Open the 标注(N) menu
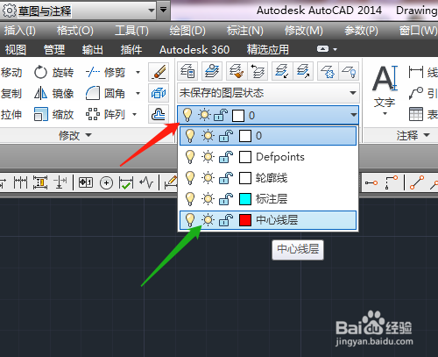Image resolution: width=438 pixels, height=357 pixels. click(x=245, y=31)
